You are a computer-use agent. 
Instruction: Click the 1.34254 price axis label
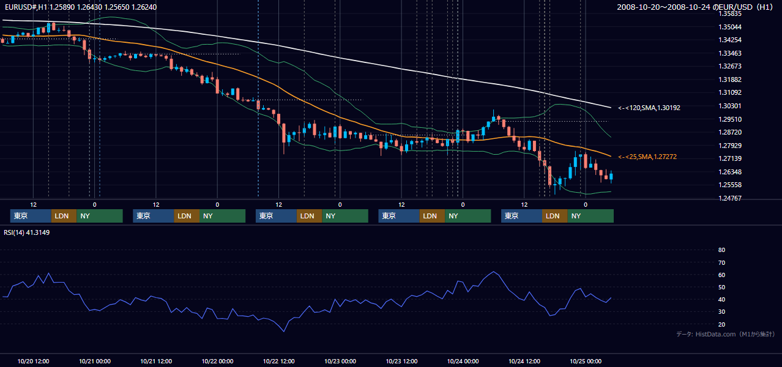729,40
